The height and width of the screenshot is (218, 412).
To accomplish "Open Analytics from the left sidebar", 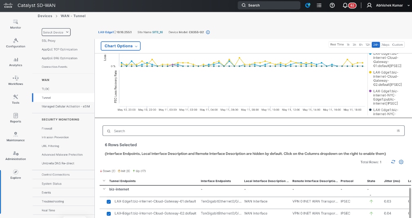I will 16,62.
